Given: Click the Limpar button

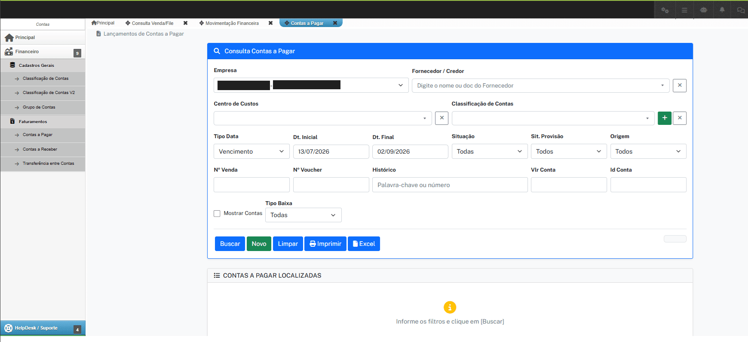Looking at the screenshot, I should click(x=288, y=244).
